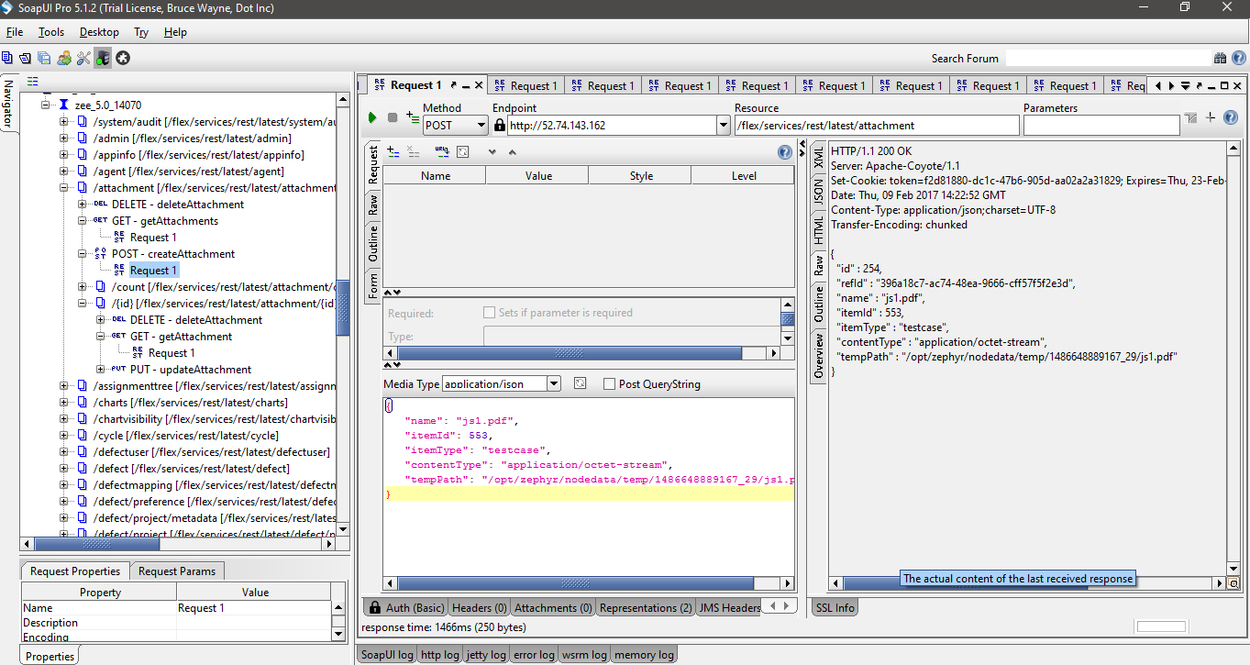The width and height of the screenshot is (1250, 665).
Task: Click the binoculars search forum icon
Action: coord(1220,58)
